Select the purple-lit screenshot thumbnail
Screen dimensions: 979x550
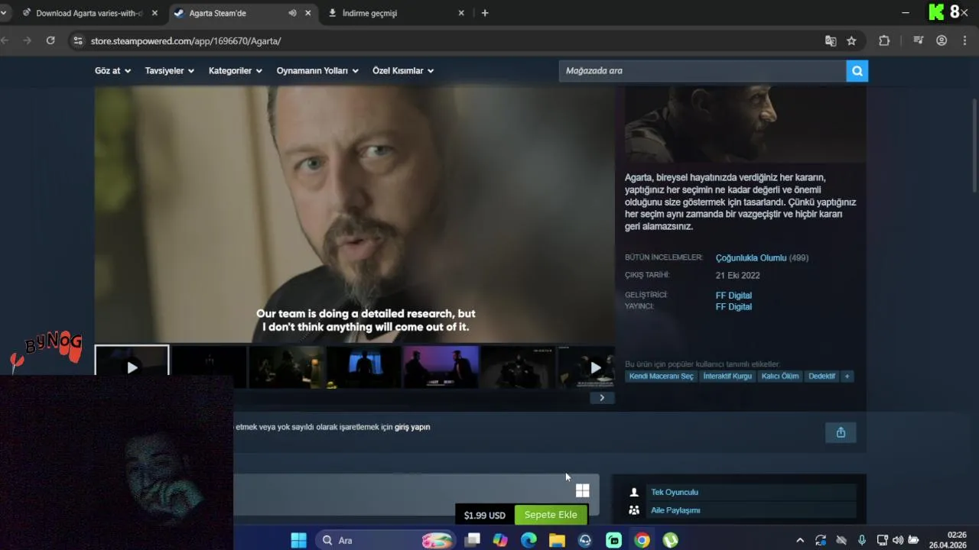pos(441,367)
